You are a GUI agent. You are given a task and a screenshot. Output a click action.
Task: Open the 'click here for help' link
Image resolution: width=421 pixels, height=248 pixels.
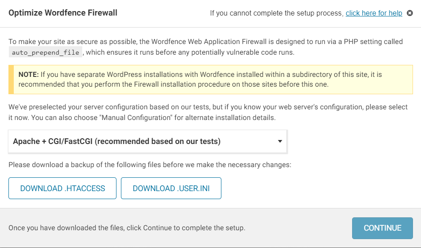(374, 13)
